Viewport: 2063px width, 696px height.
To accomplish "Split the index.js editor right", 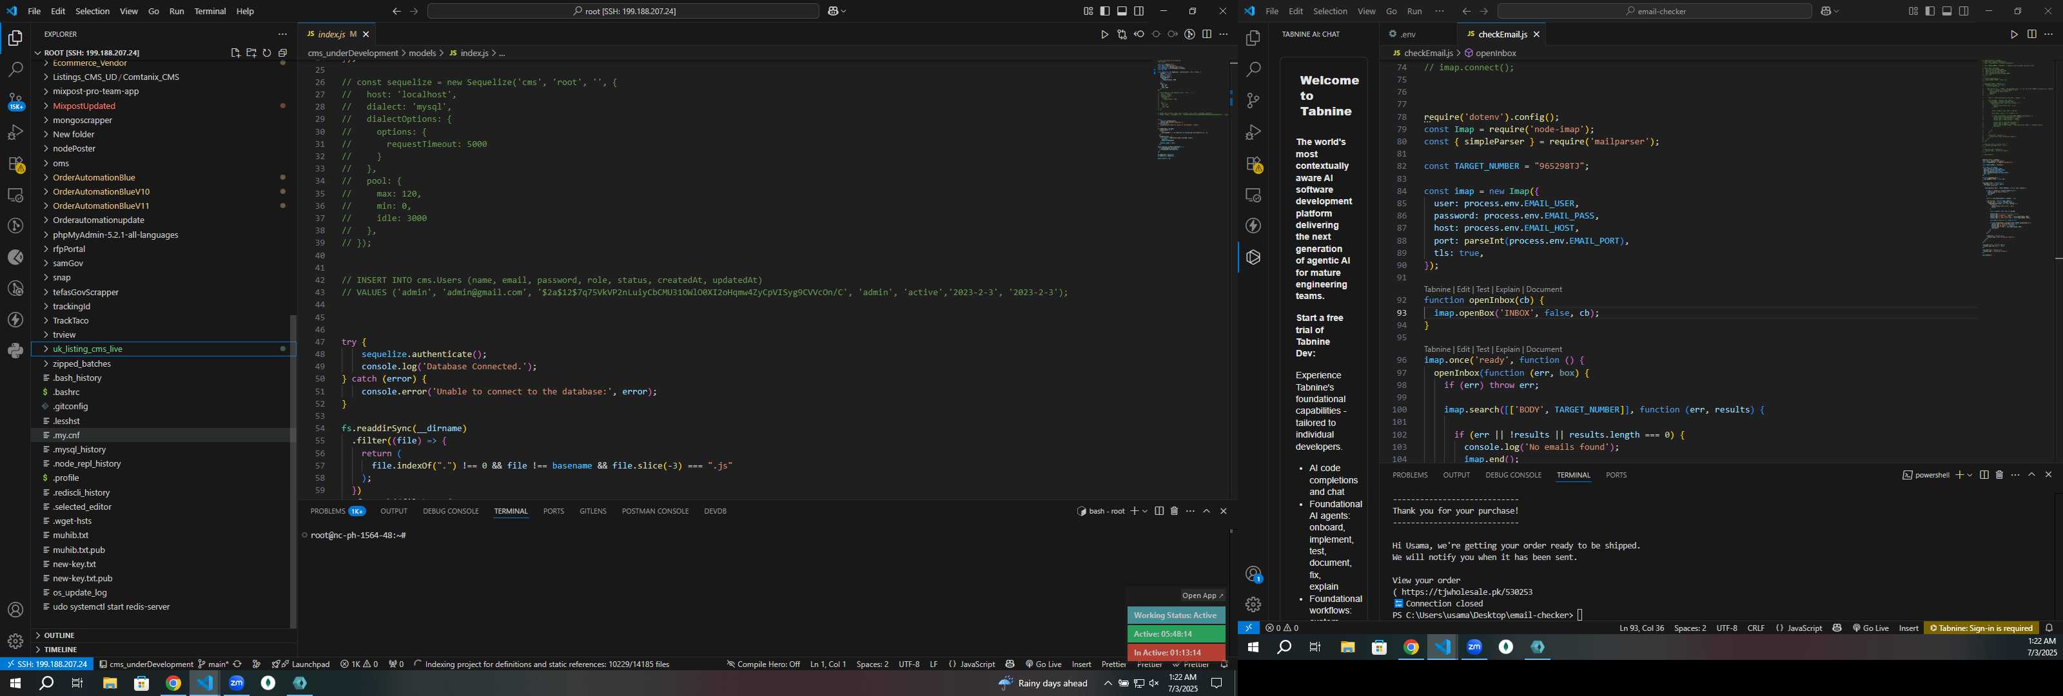I will coord(1207,34).
